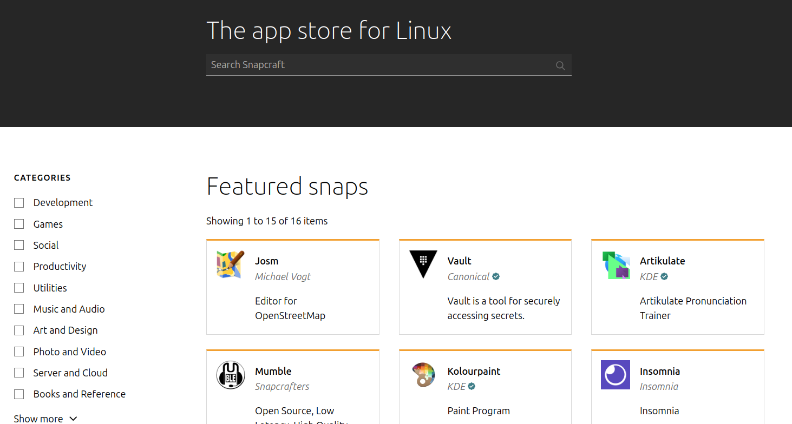This screenshot has height=424, width=792.
Task: Click publisher name Michael Vogt
Action: click(283, 276)
